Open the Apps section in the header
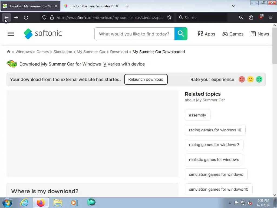Screen dimensions: 277x208 (206, 34)
